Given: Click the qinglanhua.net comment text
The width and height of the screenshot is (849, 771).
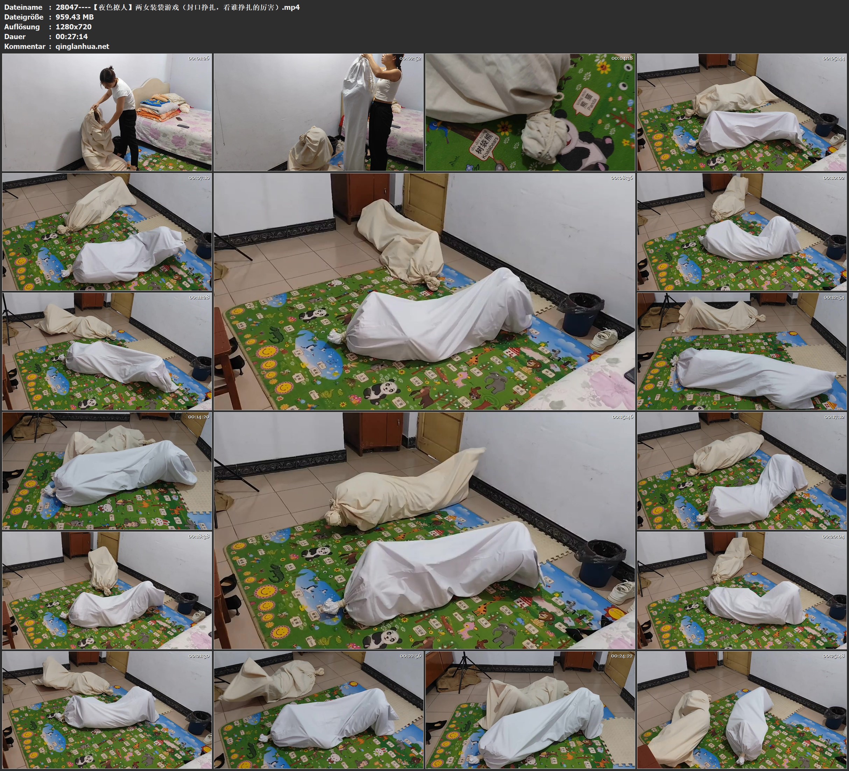Looking at the screenshot, I should click(x=82, y=46).
